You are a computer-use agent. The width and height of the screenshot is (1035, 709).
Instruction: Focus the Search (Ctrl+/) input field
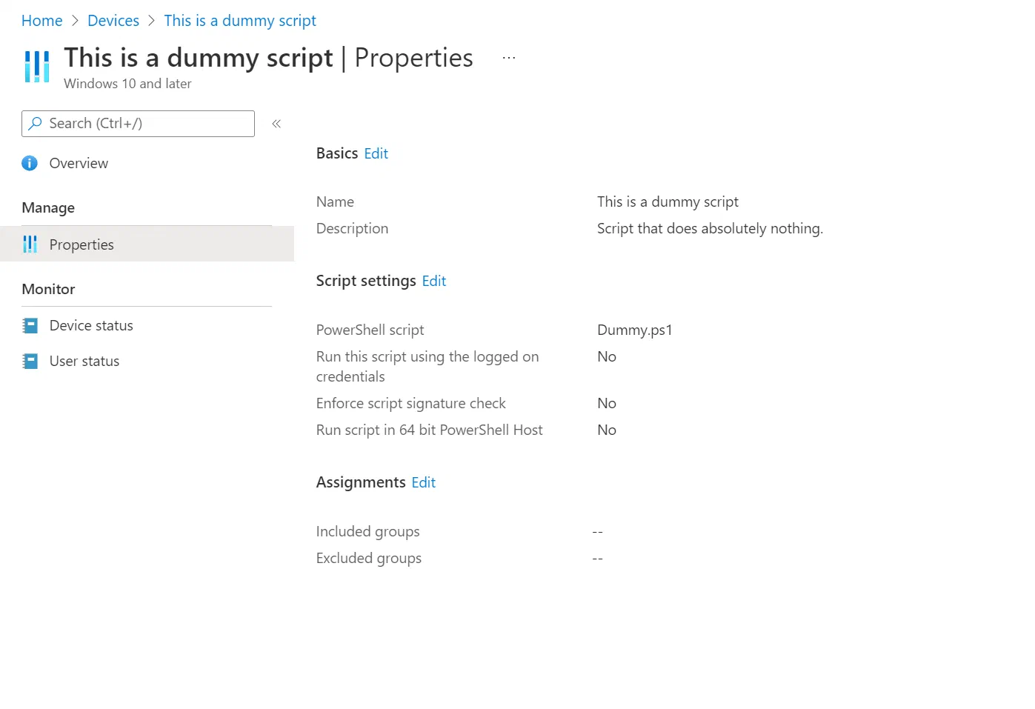point(138,124)
